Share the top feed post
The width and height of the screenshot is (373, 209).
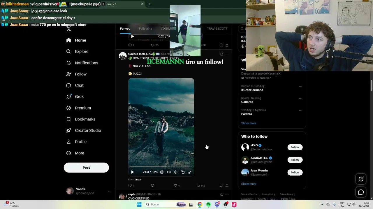coord(227,45)
